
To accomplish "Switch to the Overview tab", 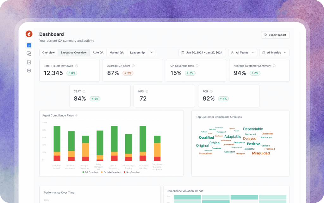I will [x=48, y=52].
